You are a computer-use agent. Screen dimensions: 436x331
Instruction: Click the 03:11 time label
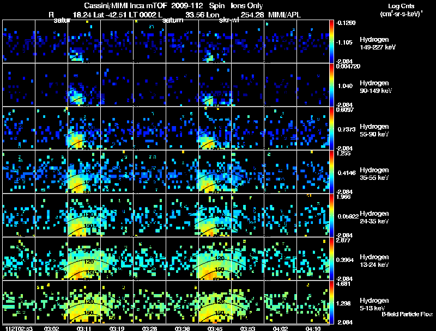pos(84,328)
